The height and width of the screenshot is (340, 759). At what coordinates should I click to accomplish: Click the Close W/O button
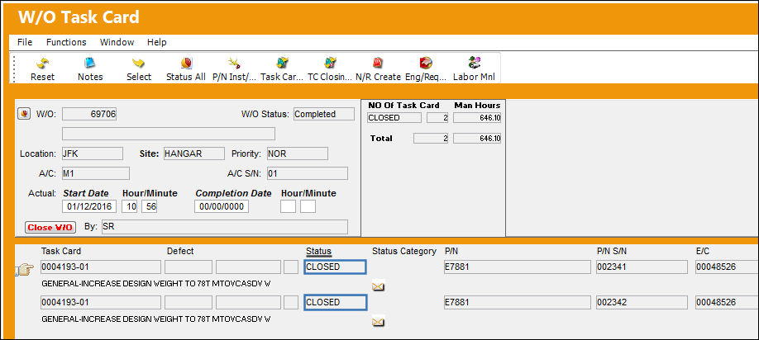(50, 228)
